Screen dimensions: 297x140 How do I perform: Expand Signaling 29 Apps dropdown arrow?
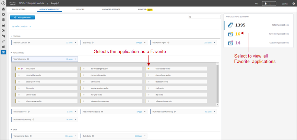pyautogui.click(x=145, y=43)
